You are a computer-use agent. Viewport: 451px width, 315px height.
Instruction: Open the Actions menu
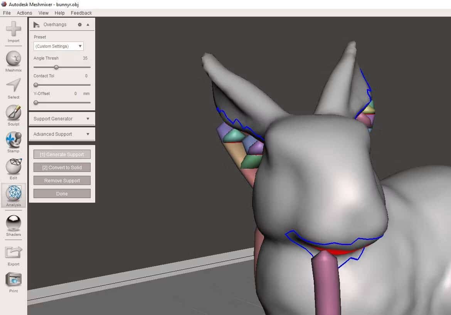[24, 13]
